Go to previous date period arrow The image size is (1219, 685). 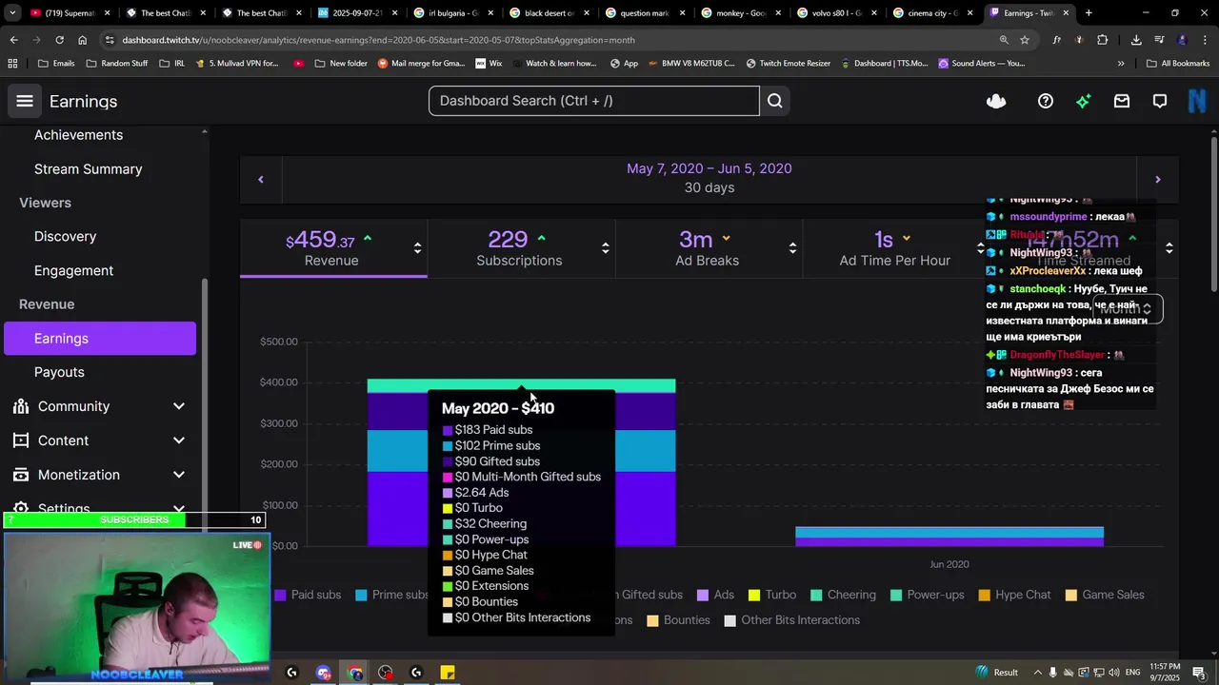coord(261,179)
